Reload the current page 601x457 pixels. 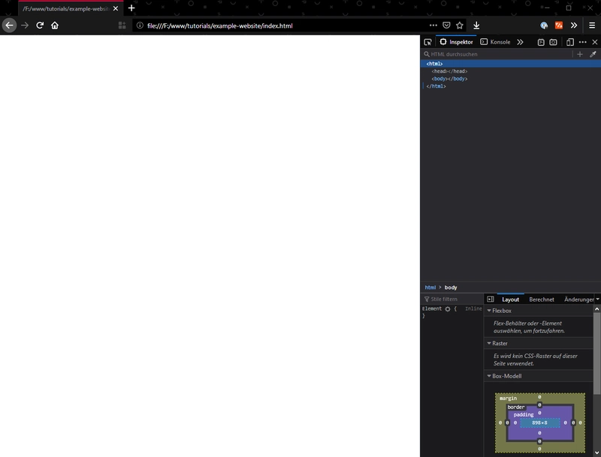click(40, 25)
